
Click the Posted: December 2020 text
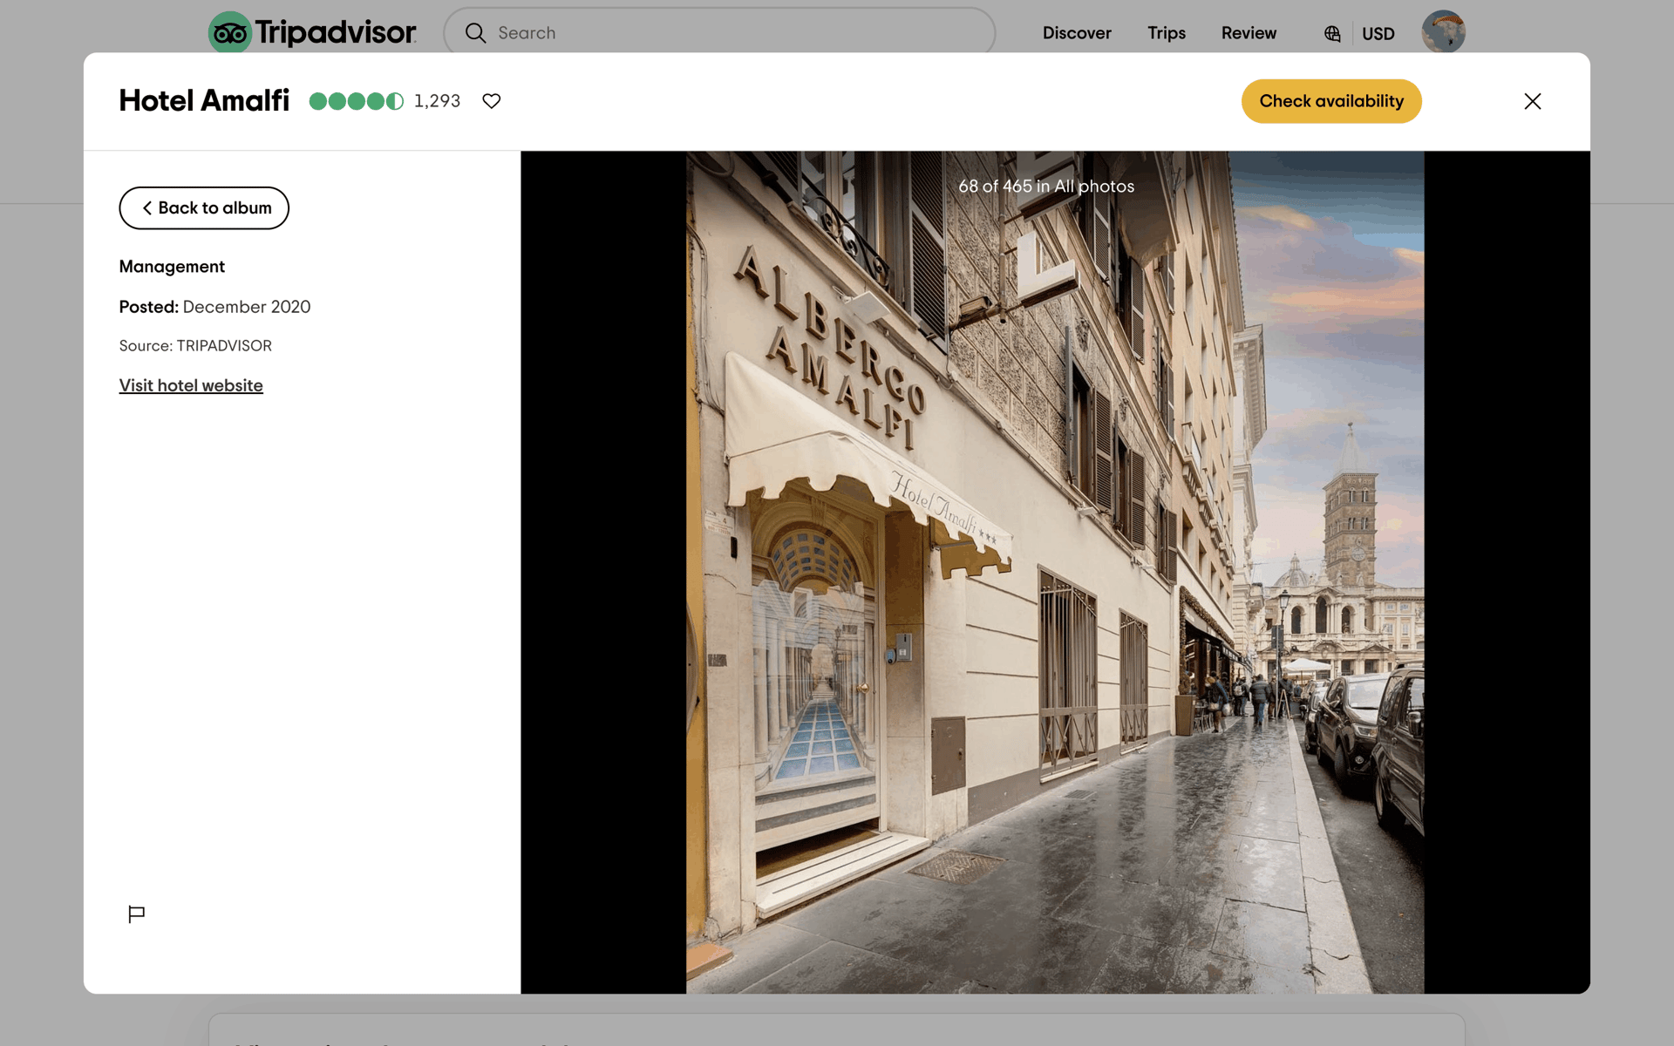pos(214,307)
